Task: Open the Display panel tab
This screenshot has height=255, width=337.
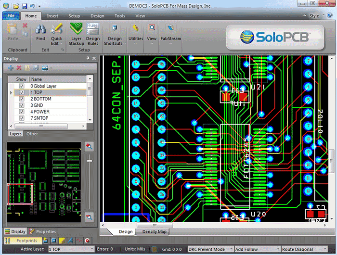Action: tap(15, 231)
